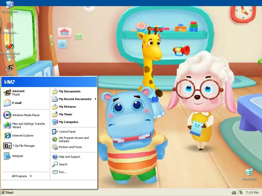Image resolution: width=262 pixels, height=196 pixels.
Task: Select My Recent Documents menu entry
Action: click(74, 99)
